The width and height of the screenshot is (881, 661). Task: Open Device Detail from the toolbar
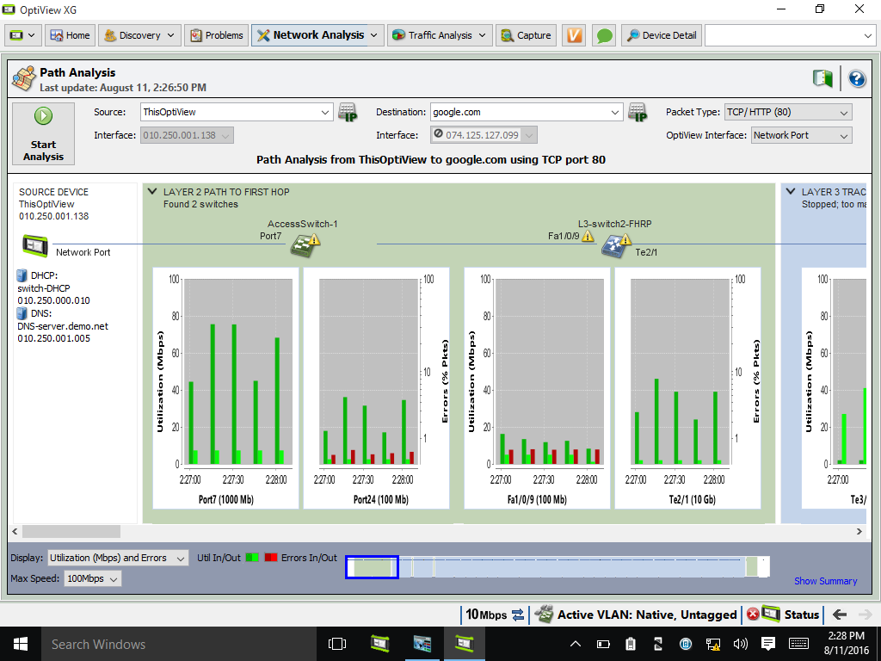[661, 35]
